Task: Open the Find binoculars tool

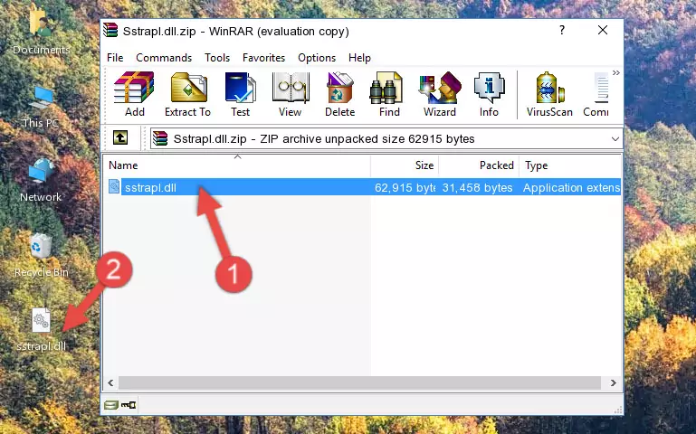Action: [x=389, y=94]
